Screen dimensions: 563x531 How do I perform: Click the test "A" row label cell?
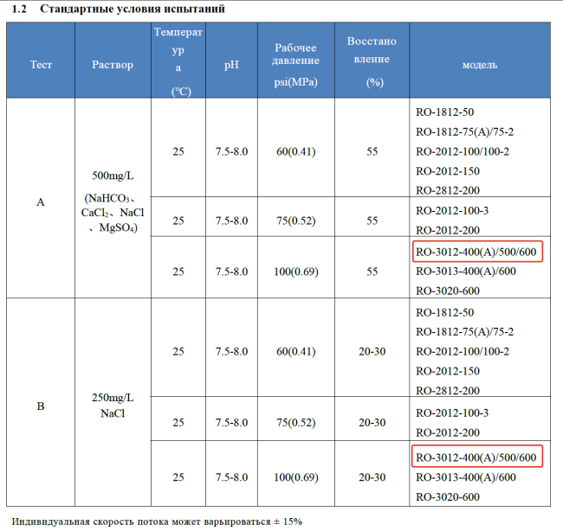tap(41, 202)
